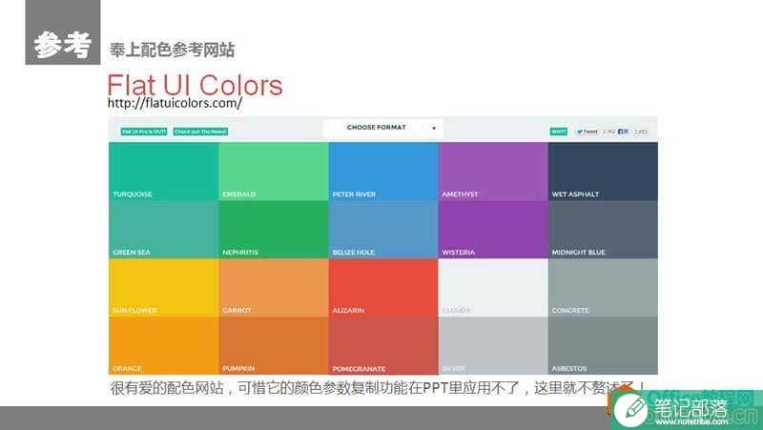Copy the Nephritis color swatch
The height and width of the screenshot is (430, 763).
click(274, 230)
